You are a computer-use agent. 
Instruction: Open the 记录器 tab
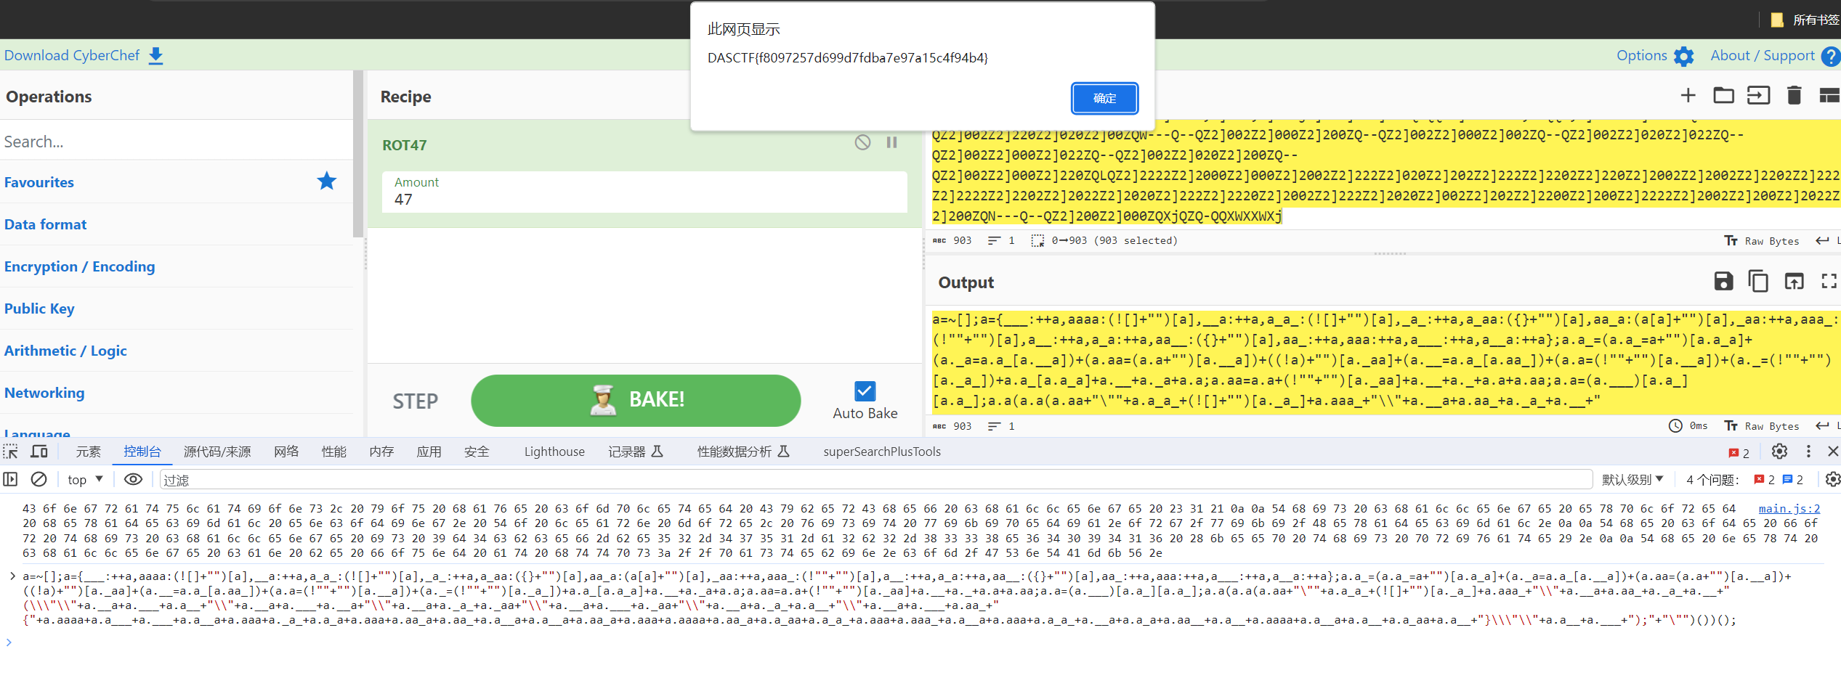pyautogui.click(x=636, y=452)
